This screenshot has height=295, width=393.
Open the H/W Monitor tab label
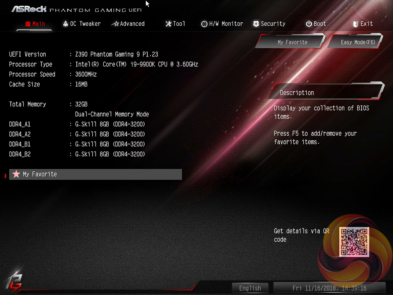(226, 24)
